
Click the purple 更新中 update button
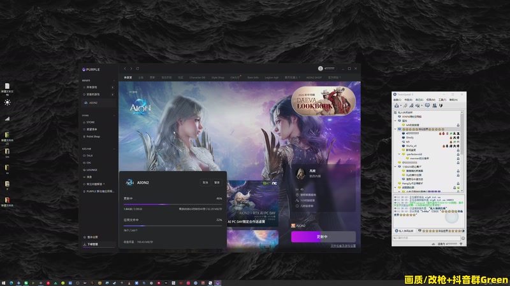(323, 236)
